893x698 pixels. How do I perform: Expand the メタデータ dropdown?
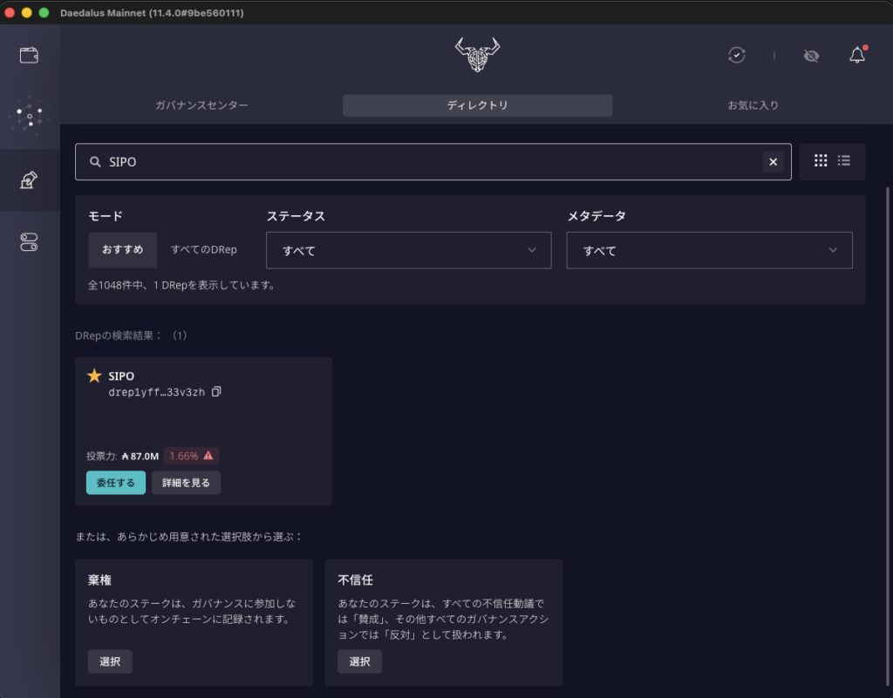(x=709, y=250)
